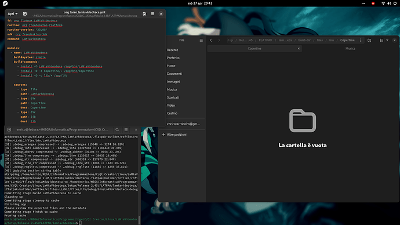Viewport: 400px width, 225px height.
Task: Open a new tab in the terminal
Action: tap(9, 129)
